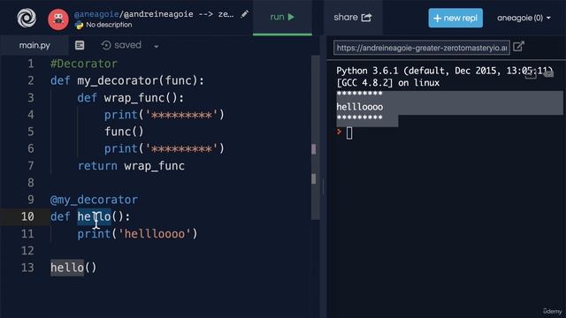Click the highlighted 'hello' on line 10
Screen dimensions: 566x318
coord(95,216)
